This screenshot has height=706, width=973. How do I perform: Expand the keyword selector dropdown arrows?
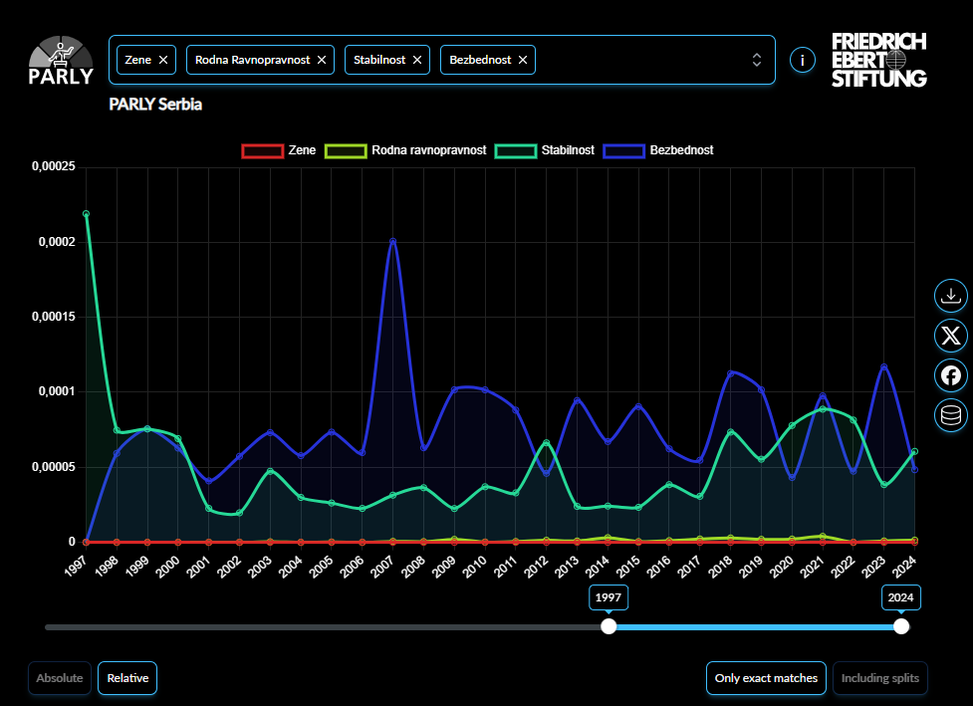tap(757, 60)
